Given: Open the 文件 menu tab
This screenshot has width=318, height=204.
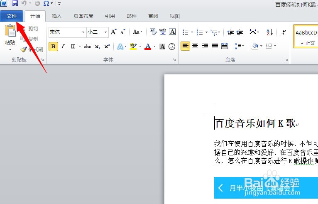Looking at the screenshot, I should 12,16.
